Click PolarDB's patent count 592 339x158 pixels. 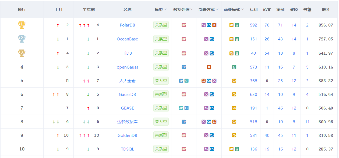pos(253,25)
